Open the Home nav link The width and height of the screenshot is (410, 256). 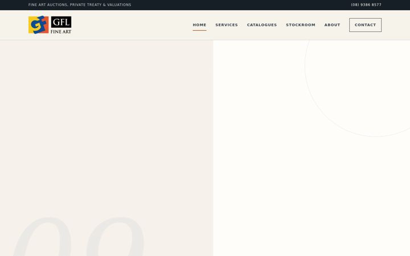(x=199, y=25)
